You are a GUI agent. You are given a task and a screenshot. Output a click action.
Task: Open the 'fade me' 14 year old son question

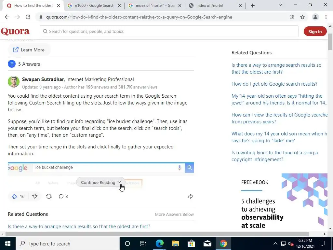pos(279,137)
